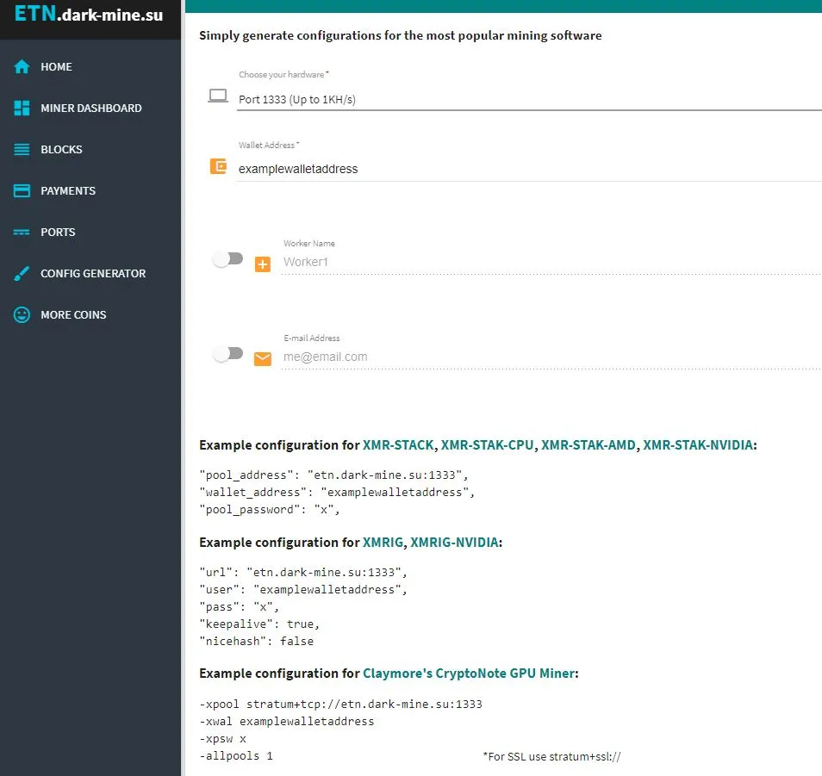
Task: Click the XMRIG-NVIDIA link
Action: tap(454, 543)
